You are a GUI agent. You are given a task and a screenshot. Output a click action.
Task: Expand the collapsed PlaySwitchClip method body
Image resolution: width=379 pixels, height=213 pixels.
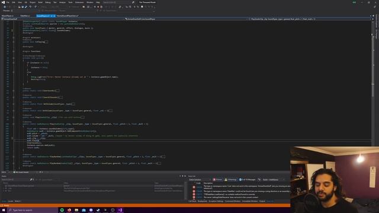(82, 117)
